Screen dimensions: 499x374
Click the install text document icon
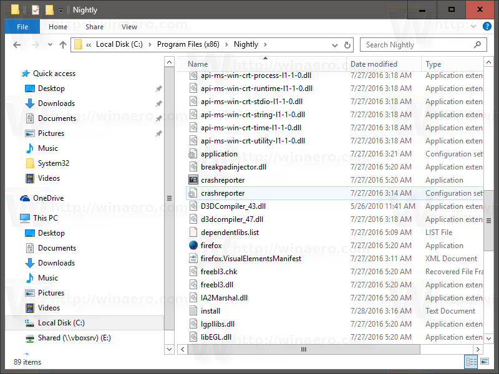(x=193, y=310)
